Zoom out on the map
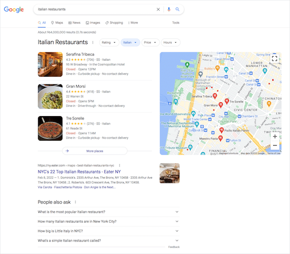This screenshot has height=254, width=290. coord(275,145)
